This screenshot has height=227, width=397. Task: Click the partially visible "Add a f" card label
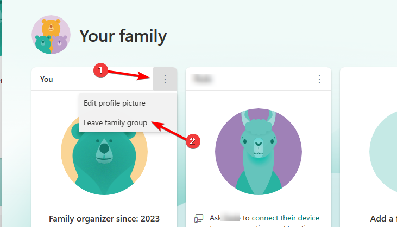coord(383,219)
